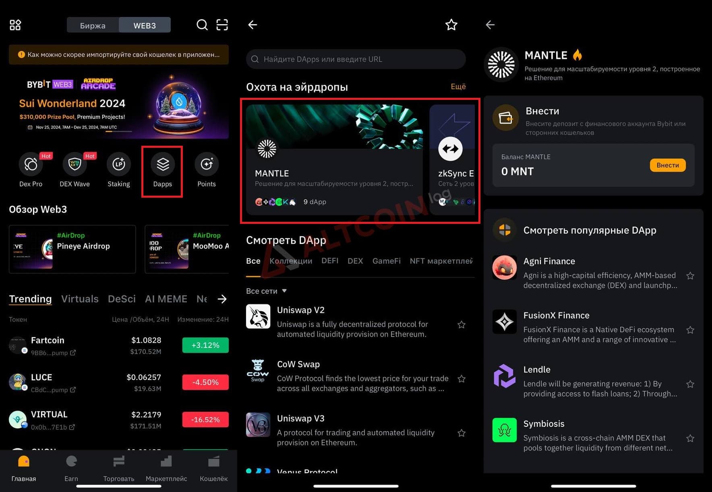Click the Uniswap V2 unicorn icon
Image resolution: width=712 pixels, height=492 pixels.
click(258, 316)
